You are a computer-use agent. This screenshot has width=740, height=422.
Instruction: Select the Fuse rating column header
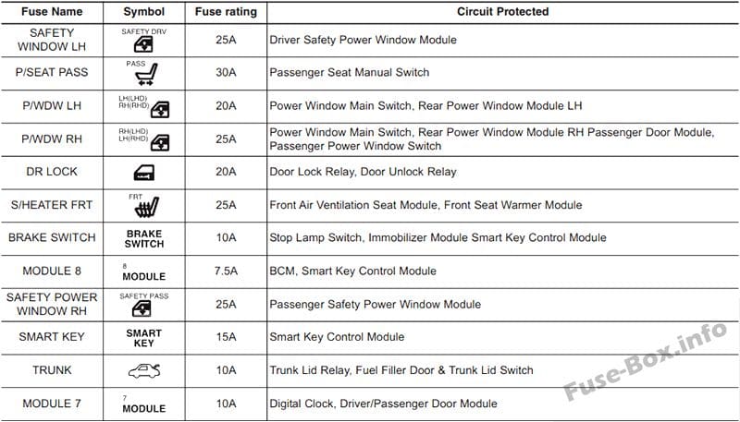(226, 12)
